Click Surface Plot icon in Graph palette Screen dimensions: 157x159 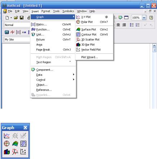pos(15,143)
